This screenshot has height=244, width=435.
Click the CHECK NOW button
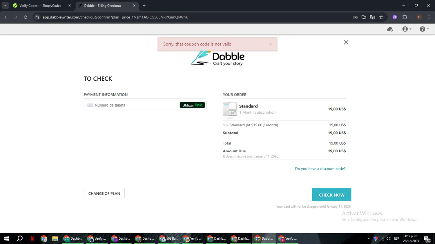click(331, 195)
